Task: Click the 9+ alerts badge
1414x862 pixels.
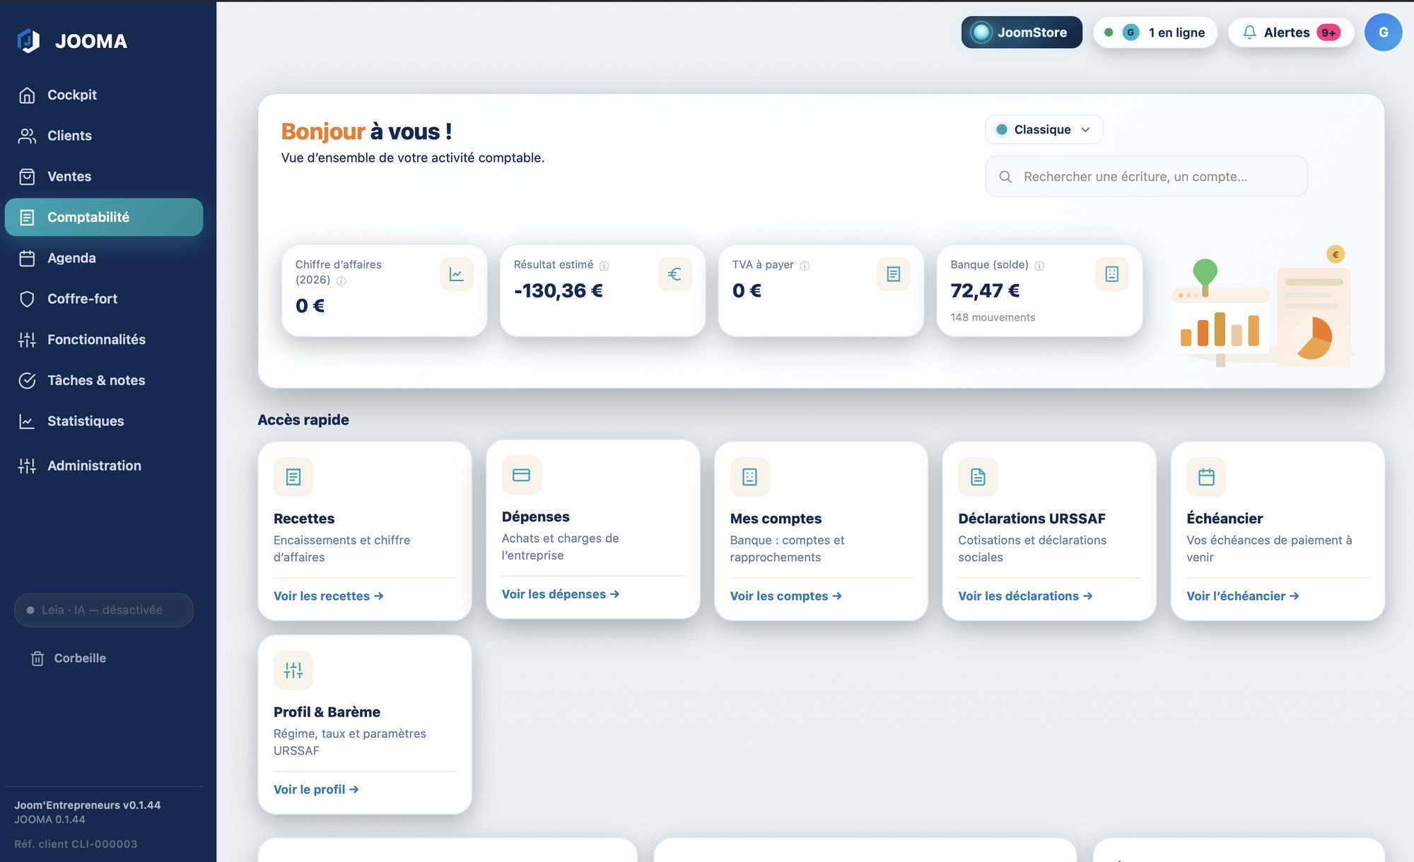Action: coord(1328,33)
